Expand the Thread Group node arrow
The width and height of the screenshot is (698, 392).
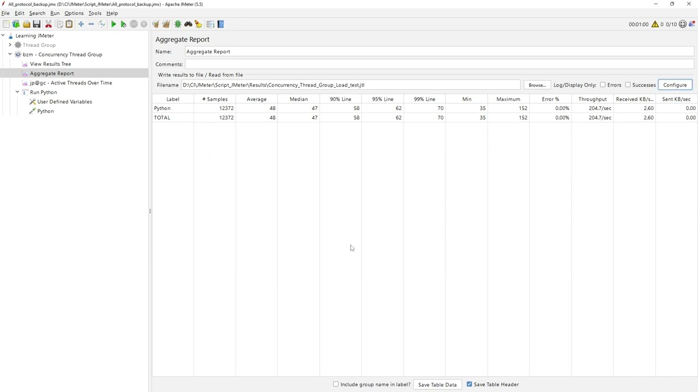[x=10, y=45]
